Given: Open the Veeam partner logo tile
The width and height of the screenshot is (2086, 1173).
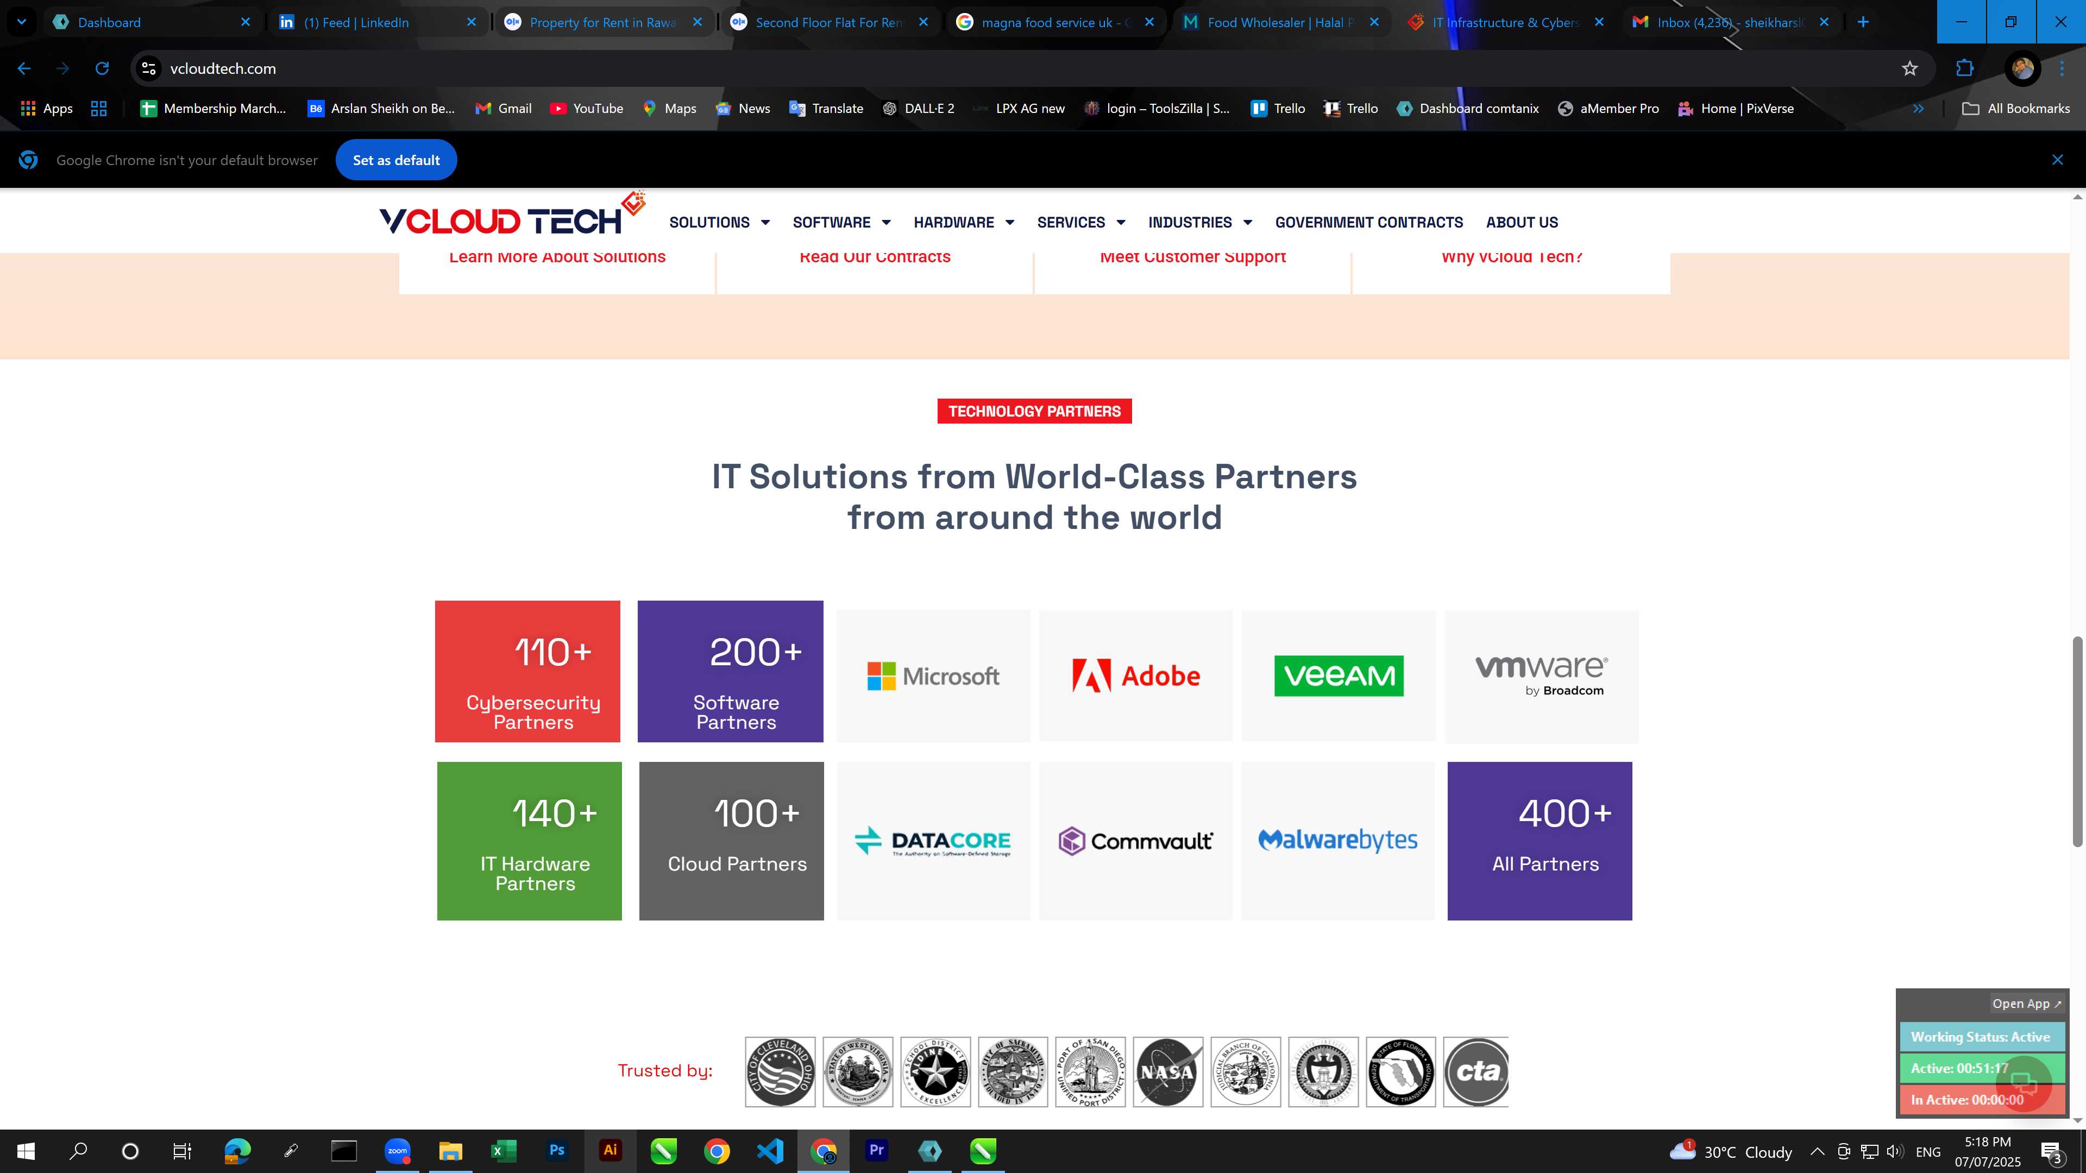Looking at the screenshot, I should (1339, 676).
